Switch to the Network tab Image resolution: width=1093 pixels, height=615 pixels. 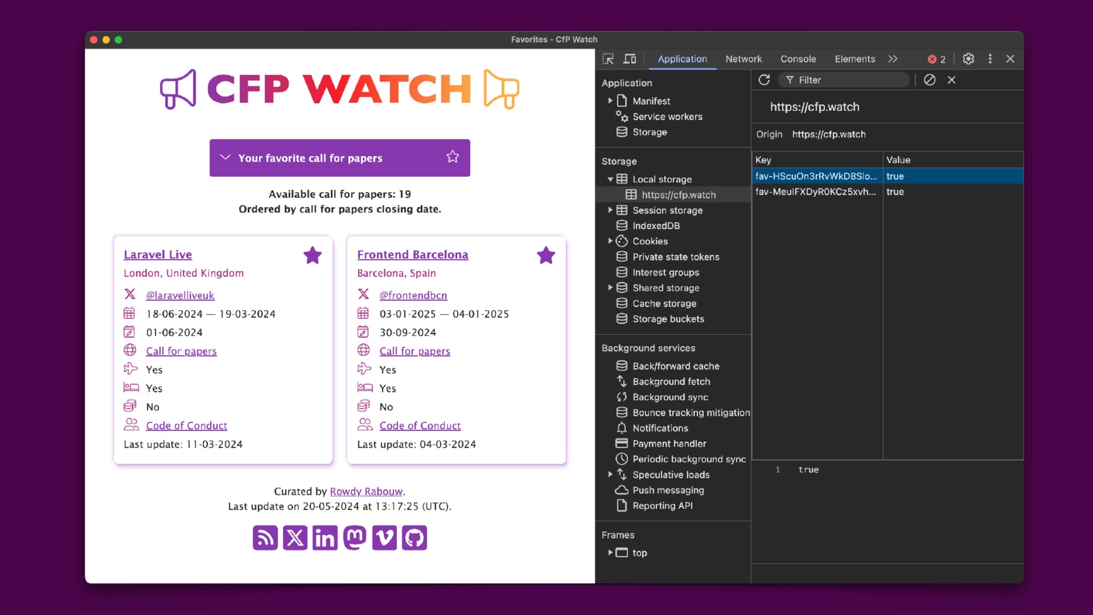(x=743, y=59)
